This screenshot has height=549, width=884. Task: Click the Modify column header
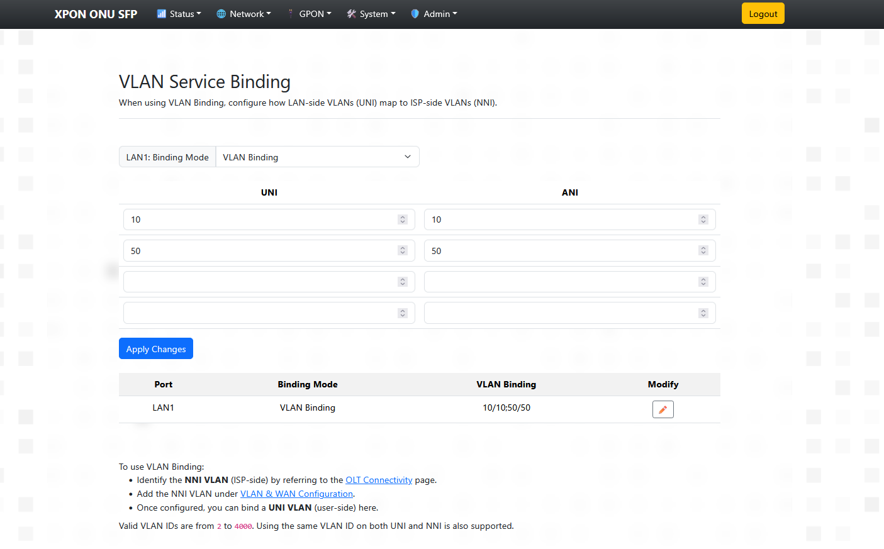pos(663,384)
